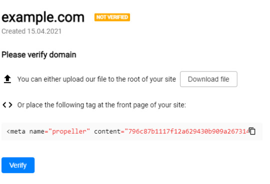Click the Created 15.04.2021 date text
The width and height of the screenshot is (270, 184).
click(31, 31)
